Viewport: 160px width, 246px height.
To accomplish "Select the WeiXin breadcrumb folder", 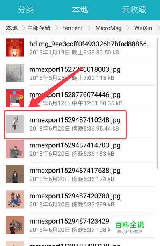I will (x=143, y=28).
